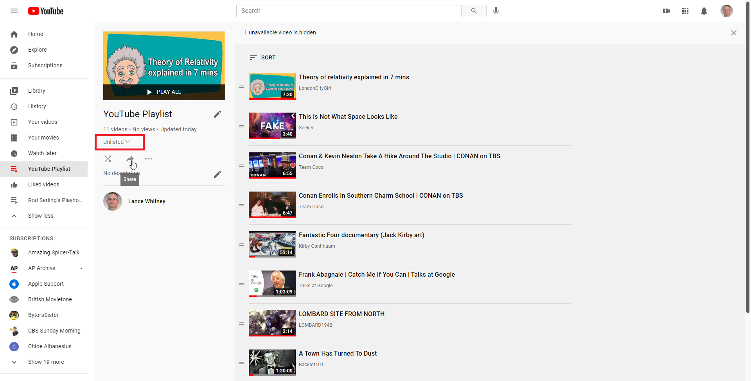Open Fantastic Four documentary thumbnail
This screenshot has width=751, height=381.
tap(272, 244)
